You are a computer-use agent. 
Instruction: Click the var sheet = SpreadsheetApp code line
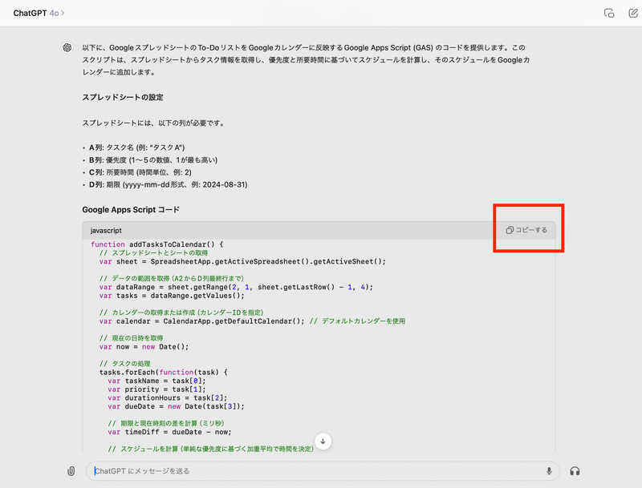242,261
